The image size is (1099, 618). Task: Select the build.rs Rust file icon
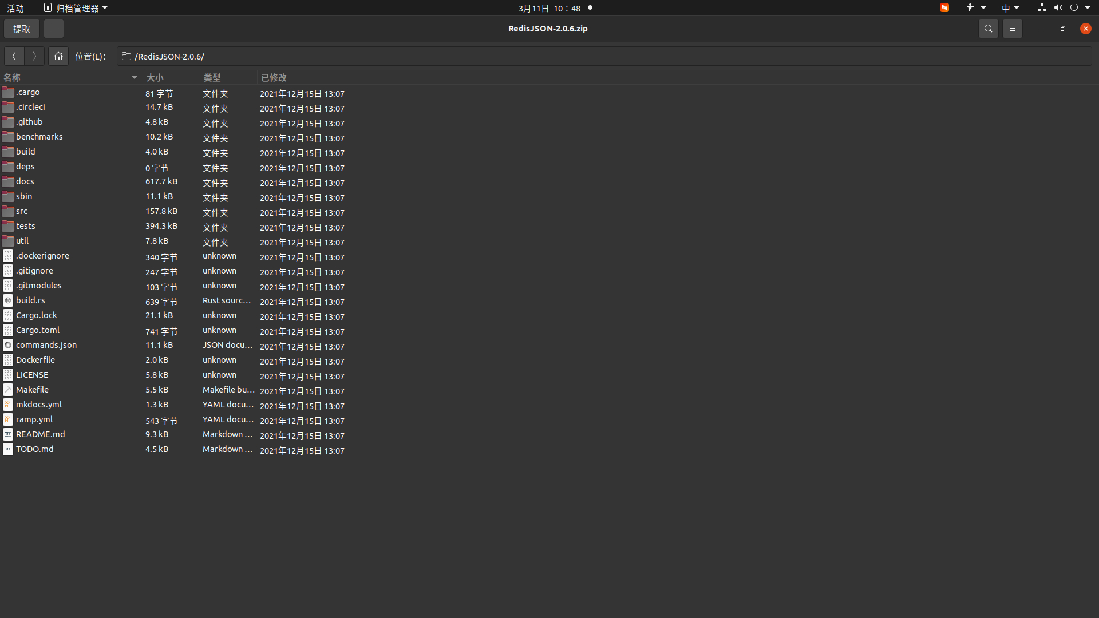(x=8, y=300)
